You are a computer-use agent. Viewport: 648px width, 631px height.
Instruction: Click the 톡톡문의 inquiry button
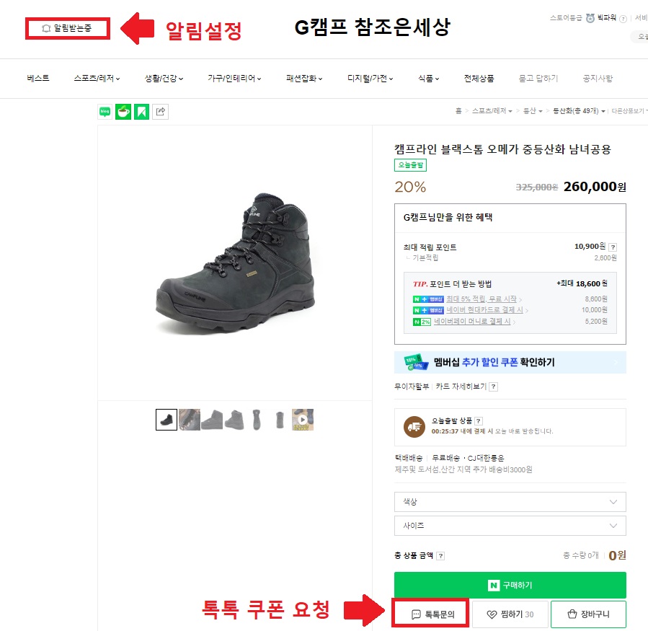432,614
